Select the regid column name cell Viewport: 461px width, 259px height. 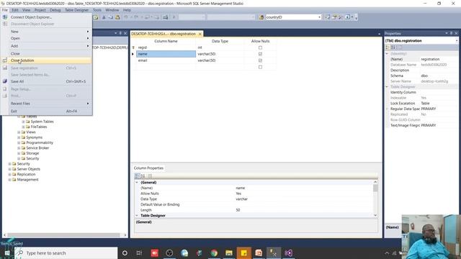(166, 47)
